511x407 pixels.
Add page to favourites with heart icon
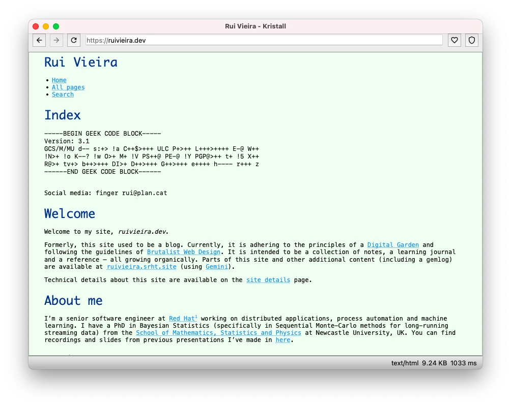pos(455,40)
